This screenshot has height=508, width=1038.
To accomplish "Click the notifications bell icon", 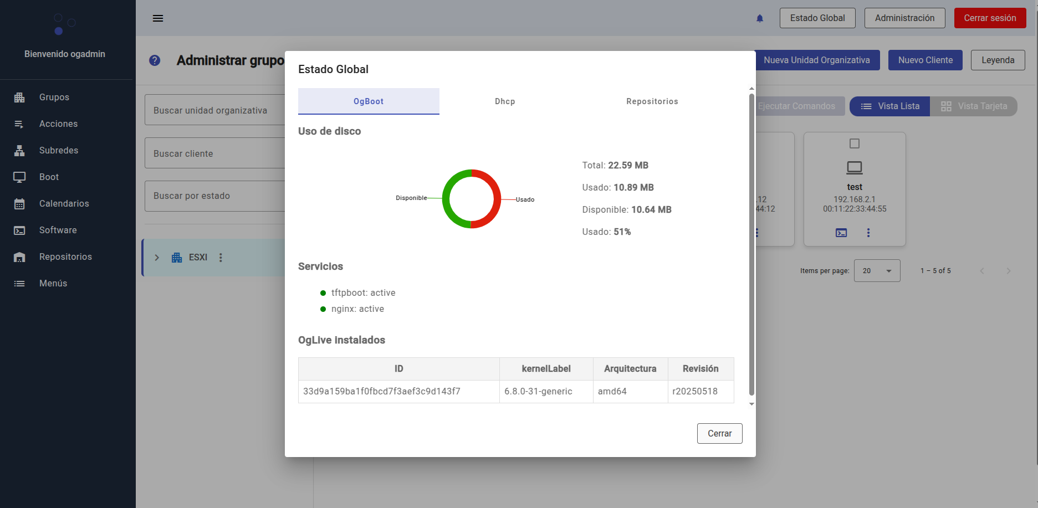I will click(x=760, y=18).
